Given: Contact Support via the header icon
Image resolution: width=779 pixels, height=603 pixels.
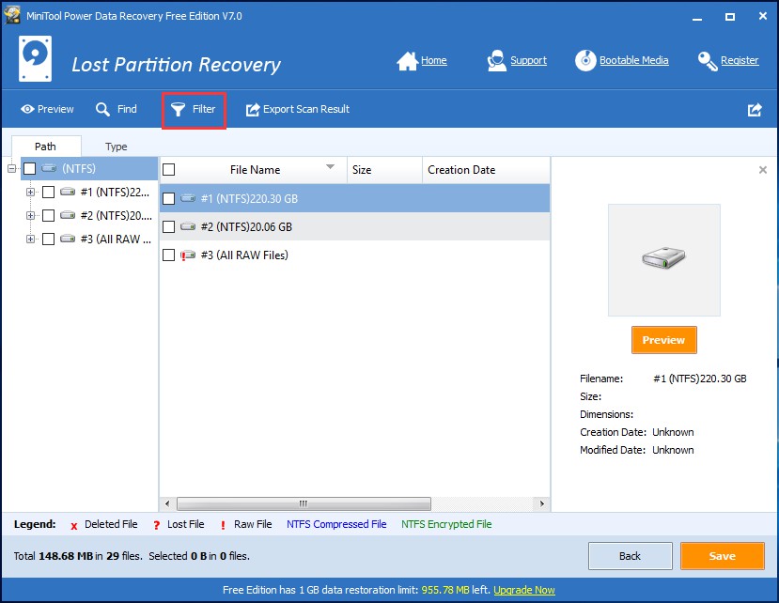Looking at the screenshot, I should click(517, 60).
